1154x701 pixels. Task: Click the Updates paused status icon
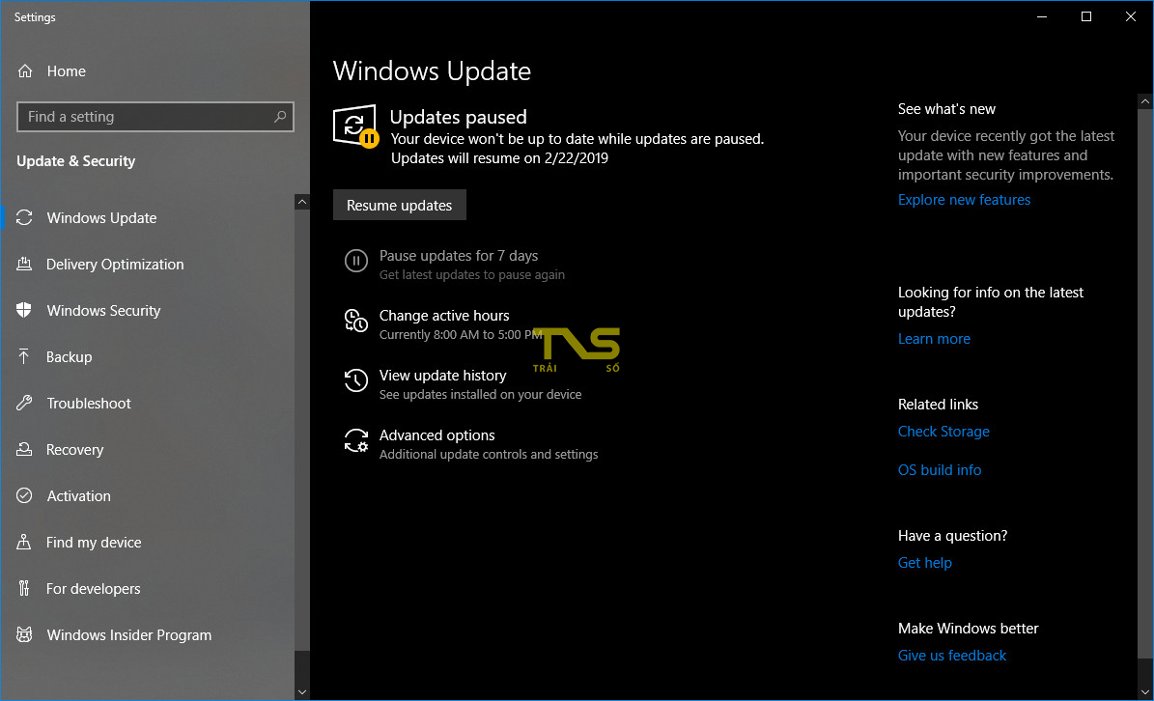coord(355,126)
